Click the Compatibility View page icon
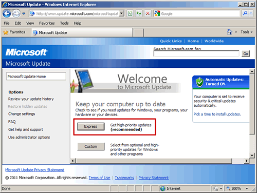257x193 pixels. point(130,13)
